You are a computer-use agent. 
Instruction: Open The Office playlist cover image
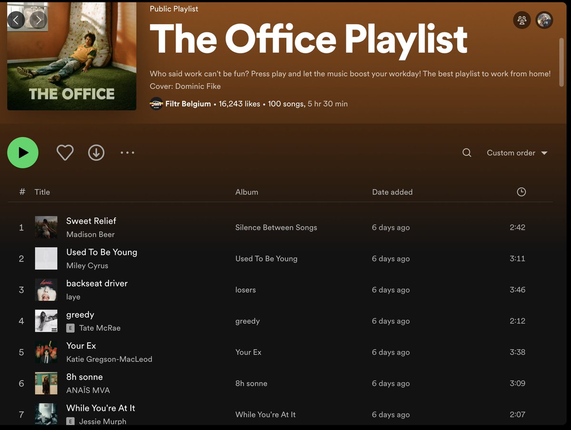point(72,56)
